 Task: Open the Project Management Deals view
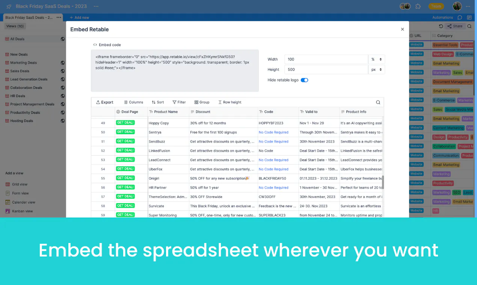click(x=32, y=104)
